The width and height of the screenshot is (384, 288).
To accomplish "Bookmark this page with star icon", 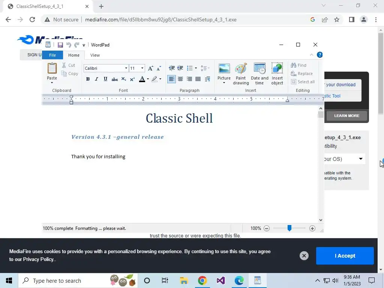I will (x=337, y=19).
